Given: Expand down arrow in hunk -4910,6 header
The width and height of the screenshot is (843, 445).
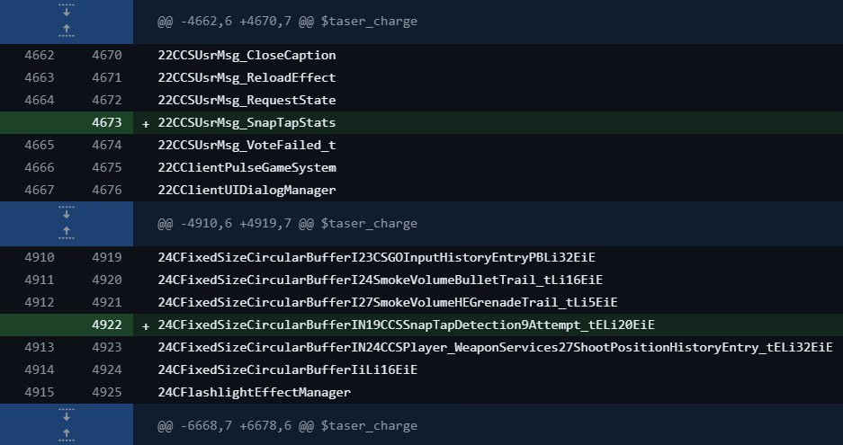Looking at the screenshot, I should (67, 212).
